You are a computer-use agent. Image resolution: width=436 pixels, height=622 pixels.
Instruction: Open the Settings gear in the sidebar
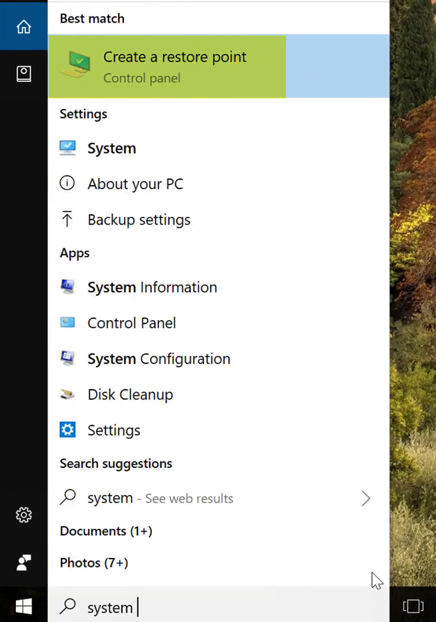[24, 515]
